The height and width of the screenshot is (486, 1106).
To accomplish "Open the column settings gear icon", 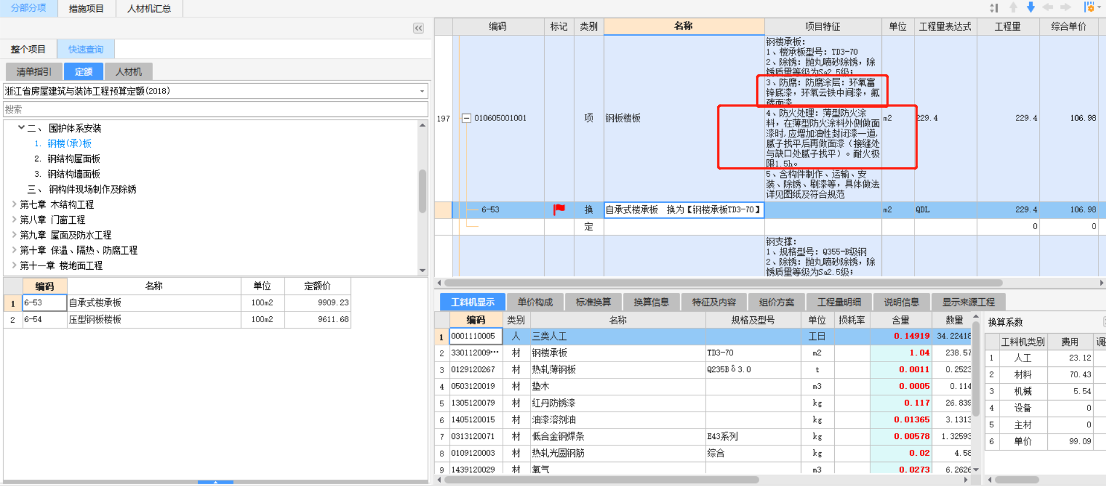I will (1089, 7).
